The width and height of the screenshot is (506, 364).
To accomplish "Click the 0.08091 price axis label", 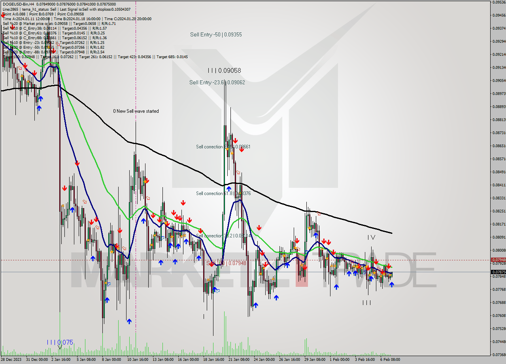I will [x=499, y=237].
